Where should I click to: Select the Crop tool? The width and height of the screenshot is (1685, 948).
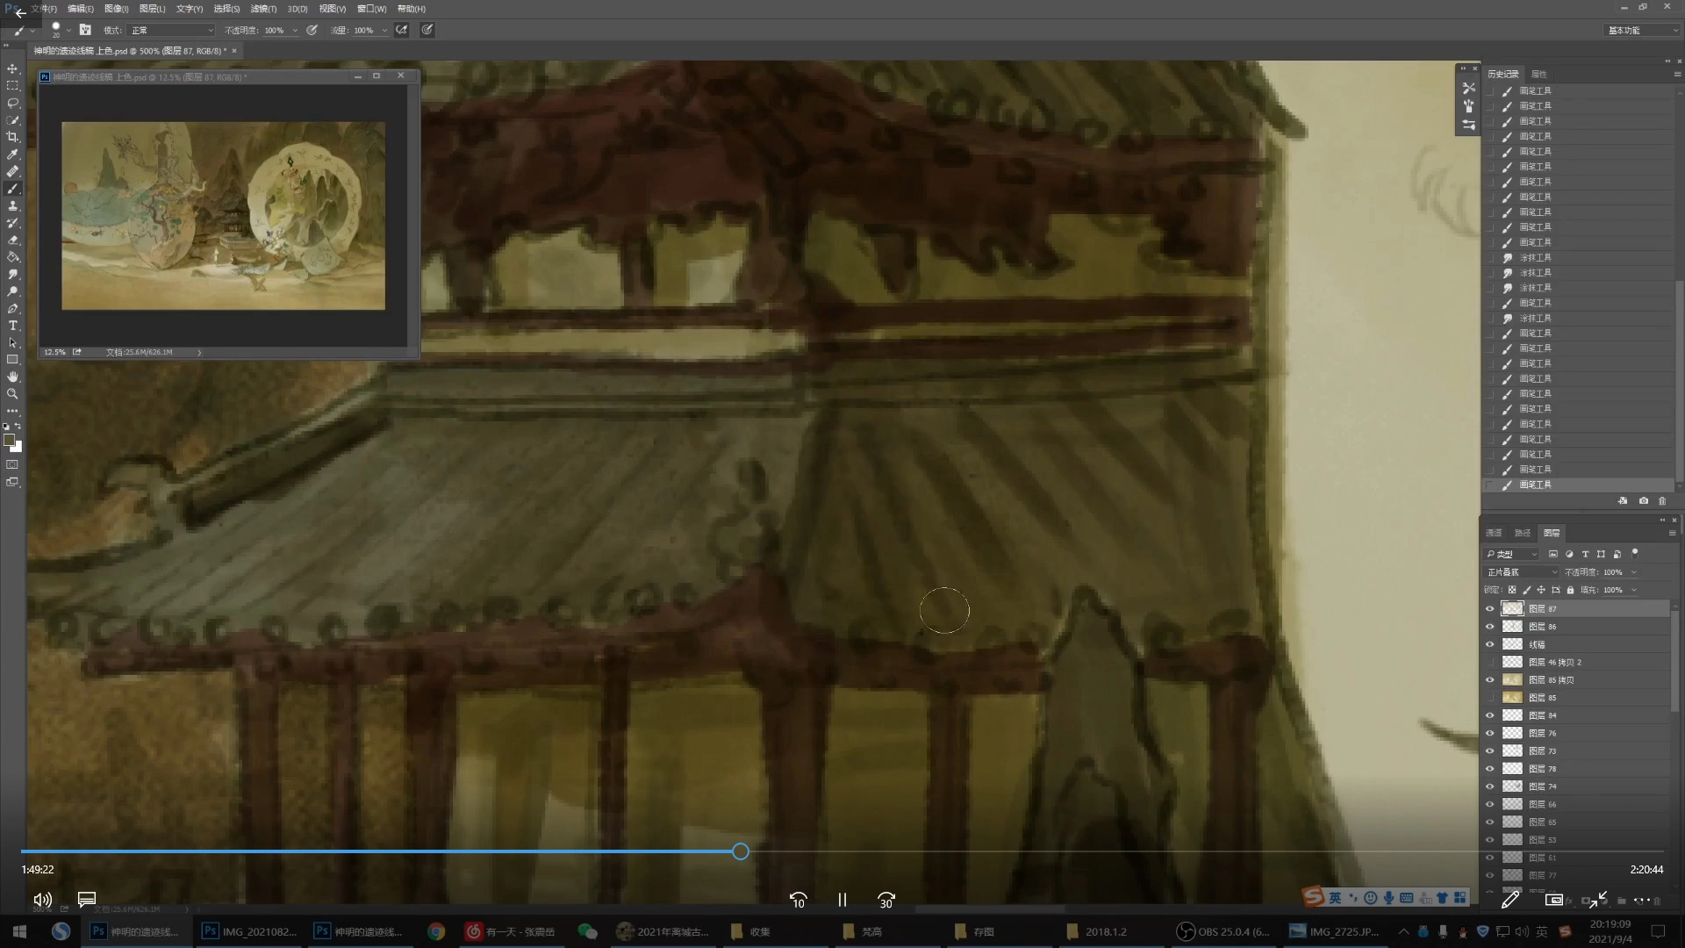point(12,137)
